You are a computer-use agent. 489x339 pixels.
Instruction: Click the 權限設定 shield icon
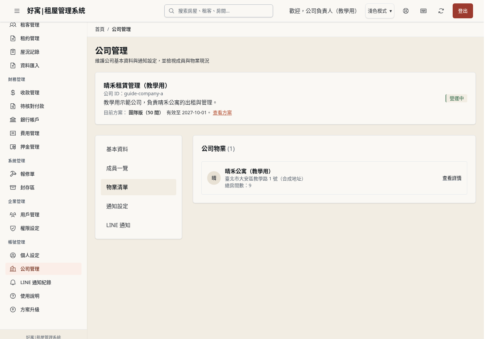[13, 228]
